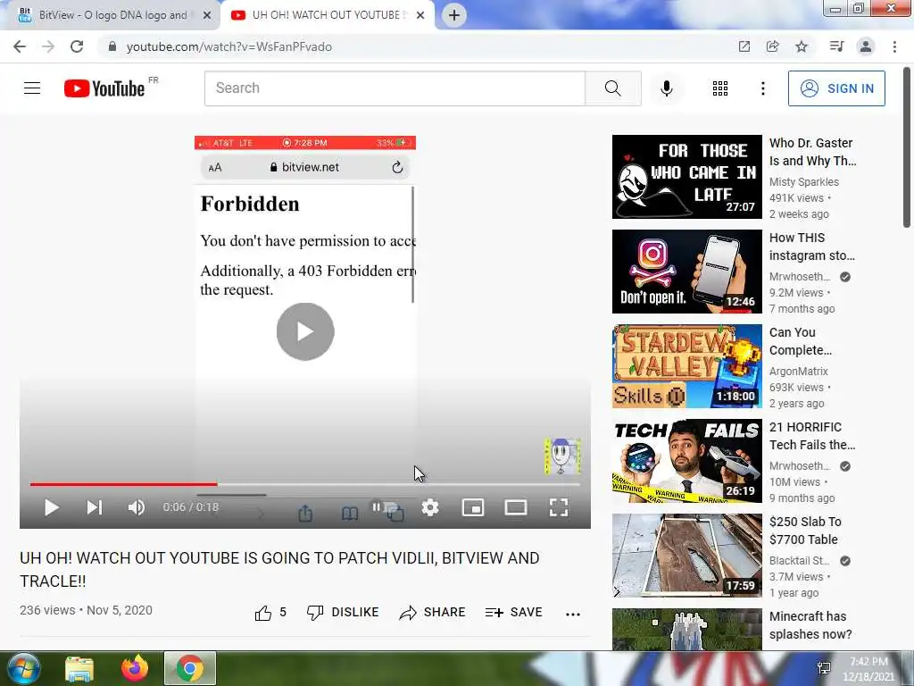Start voice search with microphone icon
Screen dimensions: 914x686
click(666, 88)
